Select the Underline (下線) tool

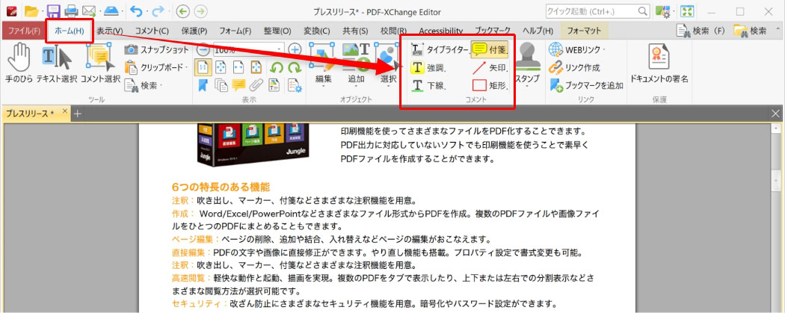[x=428, y=85]
